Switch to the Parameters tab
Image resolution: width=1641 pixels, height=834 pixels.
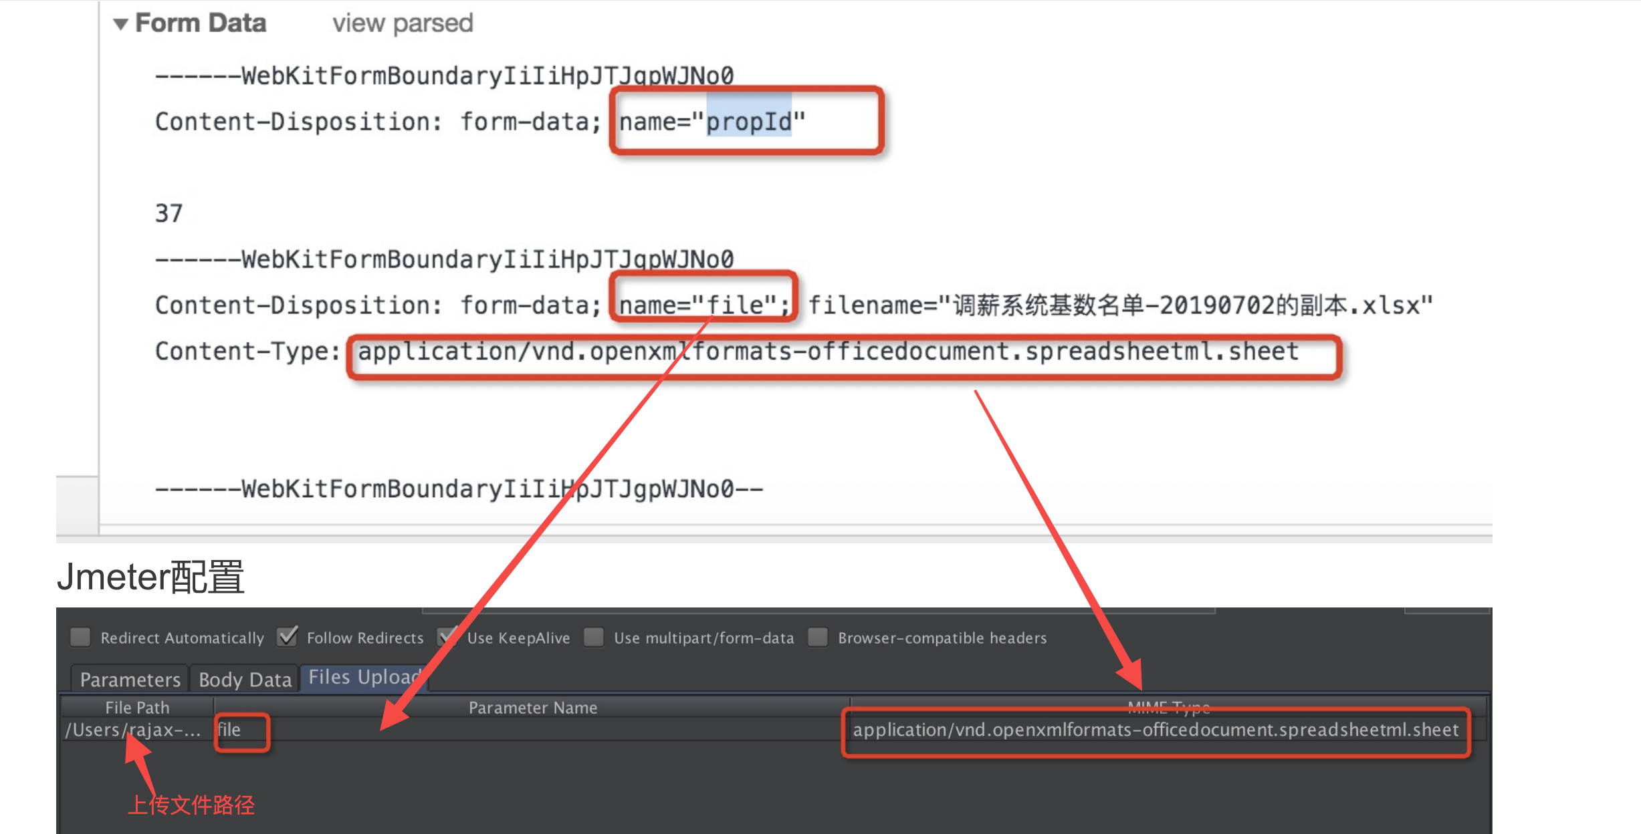[x=130, y=680]
